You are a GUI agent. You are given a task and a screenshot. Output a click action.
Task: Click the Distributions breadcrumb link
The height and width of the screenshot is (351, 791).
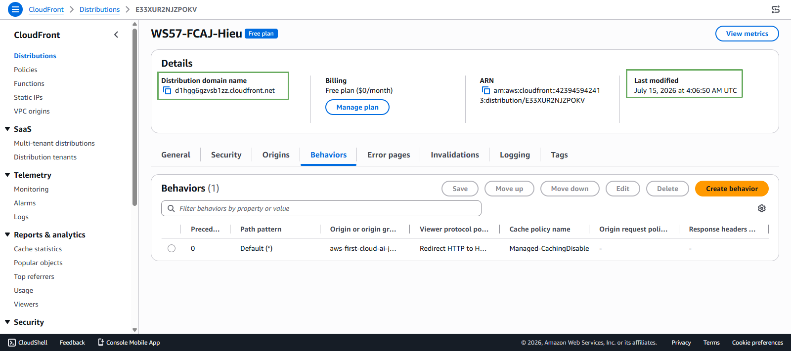[99, 9]
